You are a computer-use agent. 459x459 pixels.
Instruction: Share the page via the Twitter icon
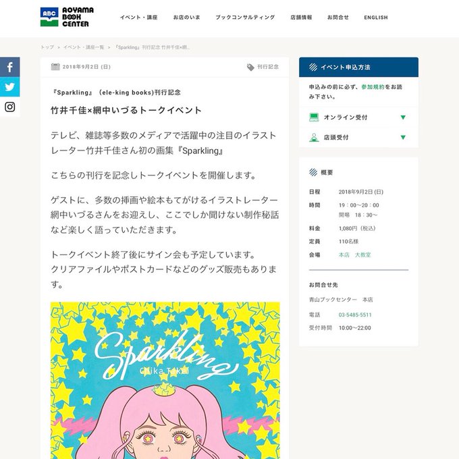(x=9, y=87)
